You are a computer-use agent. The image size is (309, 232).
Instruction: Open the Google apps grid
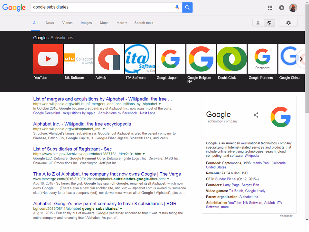(x=270, y=8)
